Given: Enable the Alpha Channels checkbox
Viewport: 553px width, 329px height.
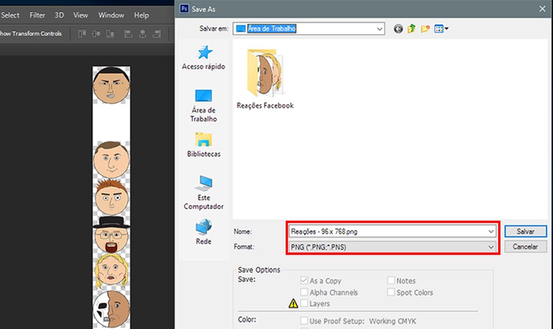Looking at the screenshot, I should point(304,292).
